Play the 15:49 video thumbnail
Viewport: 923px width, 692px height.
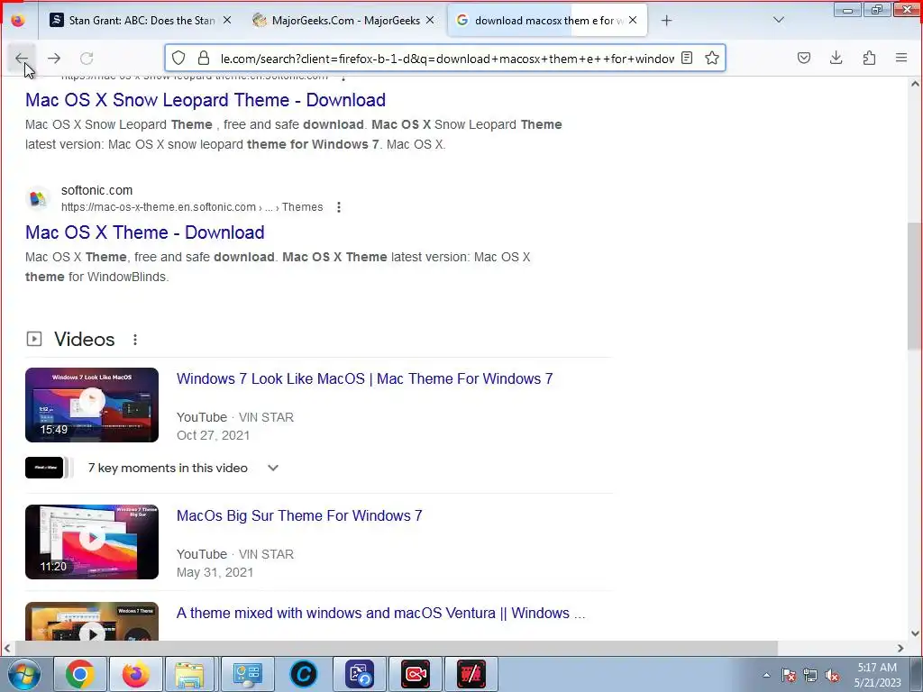click(92, 405)
